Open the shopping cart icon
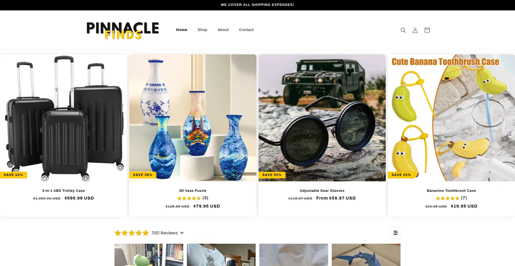Screen dimensions: 515x266 427,30
